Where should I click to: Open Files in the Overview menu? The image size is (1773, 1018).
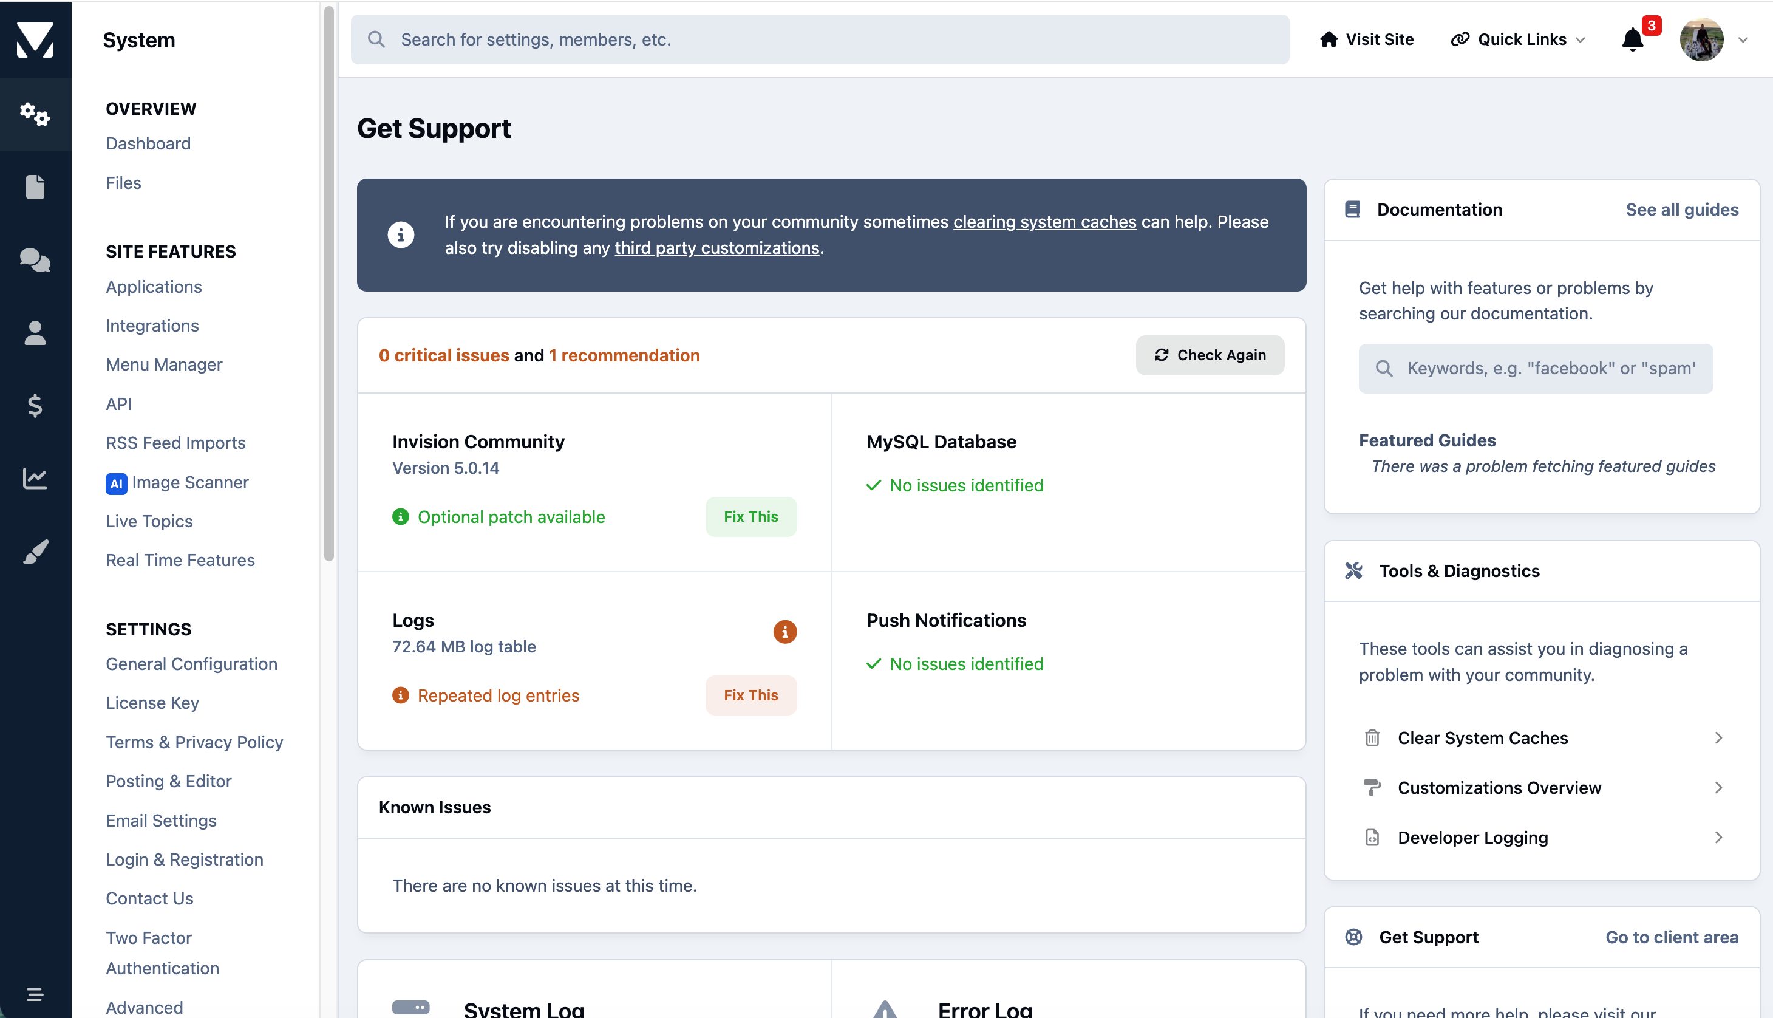124,183
